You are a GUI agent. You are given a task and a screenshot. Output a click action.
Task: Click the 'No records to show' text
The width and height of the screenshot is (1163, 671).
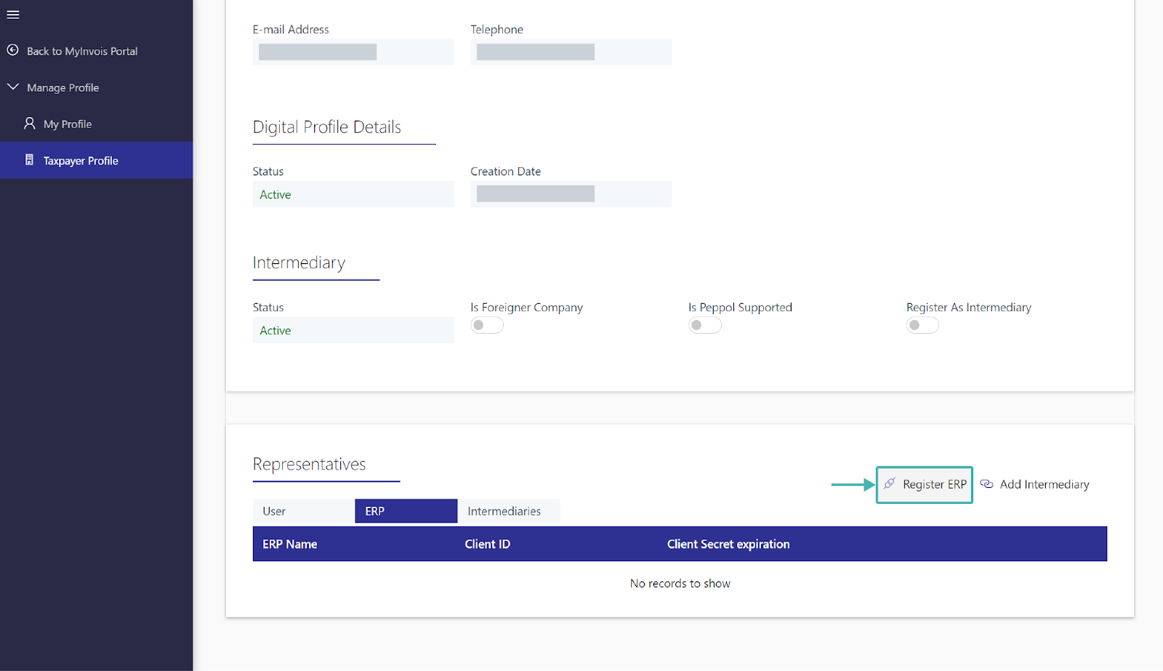[x=680, y=583]
